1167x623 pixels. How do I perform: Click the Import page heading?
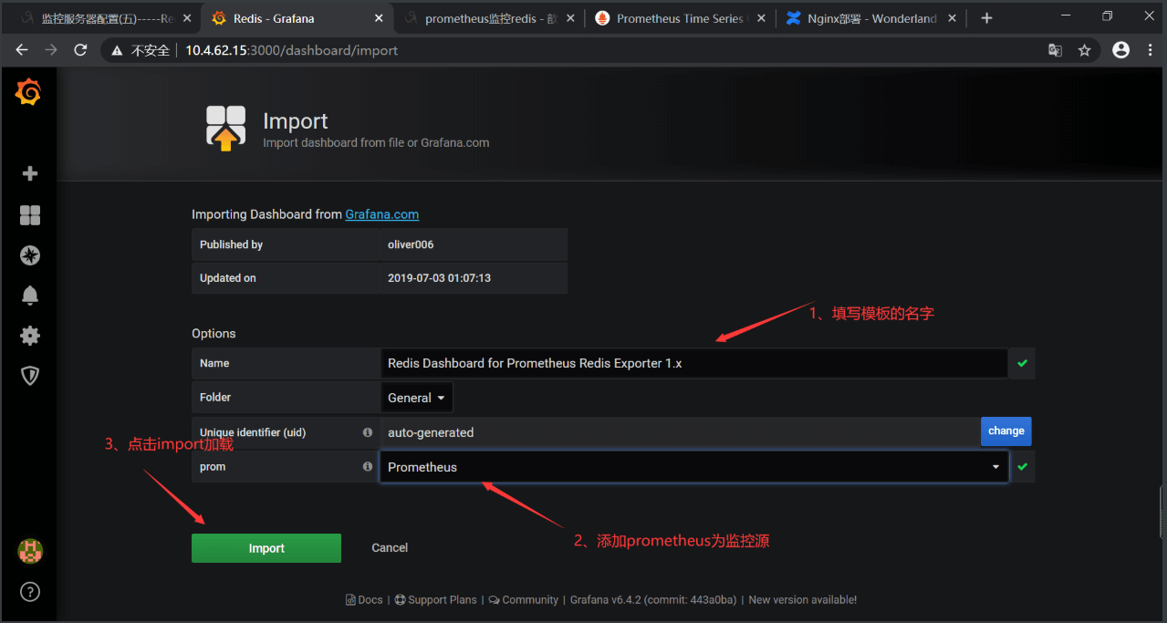click(296, 121)
